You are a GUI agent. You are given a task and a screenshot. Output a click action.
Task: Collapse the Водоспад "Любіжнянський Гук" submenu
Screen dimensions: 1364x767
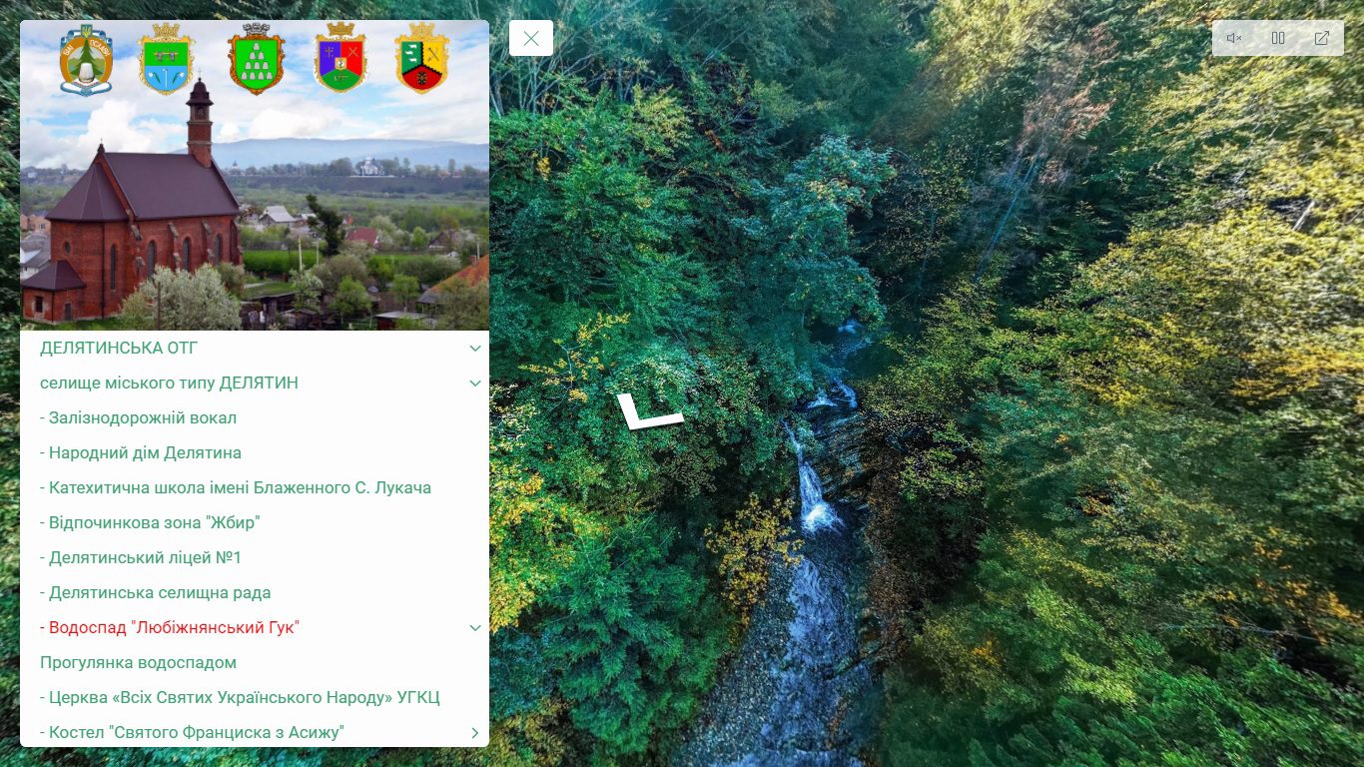click(475, 628)
